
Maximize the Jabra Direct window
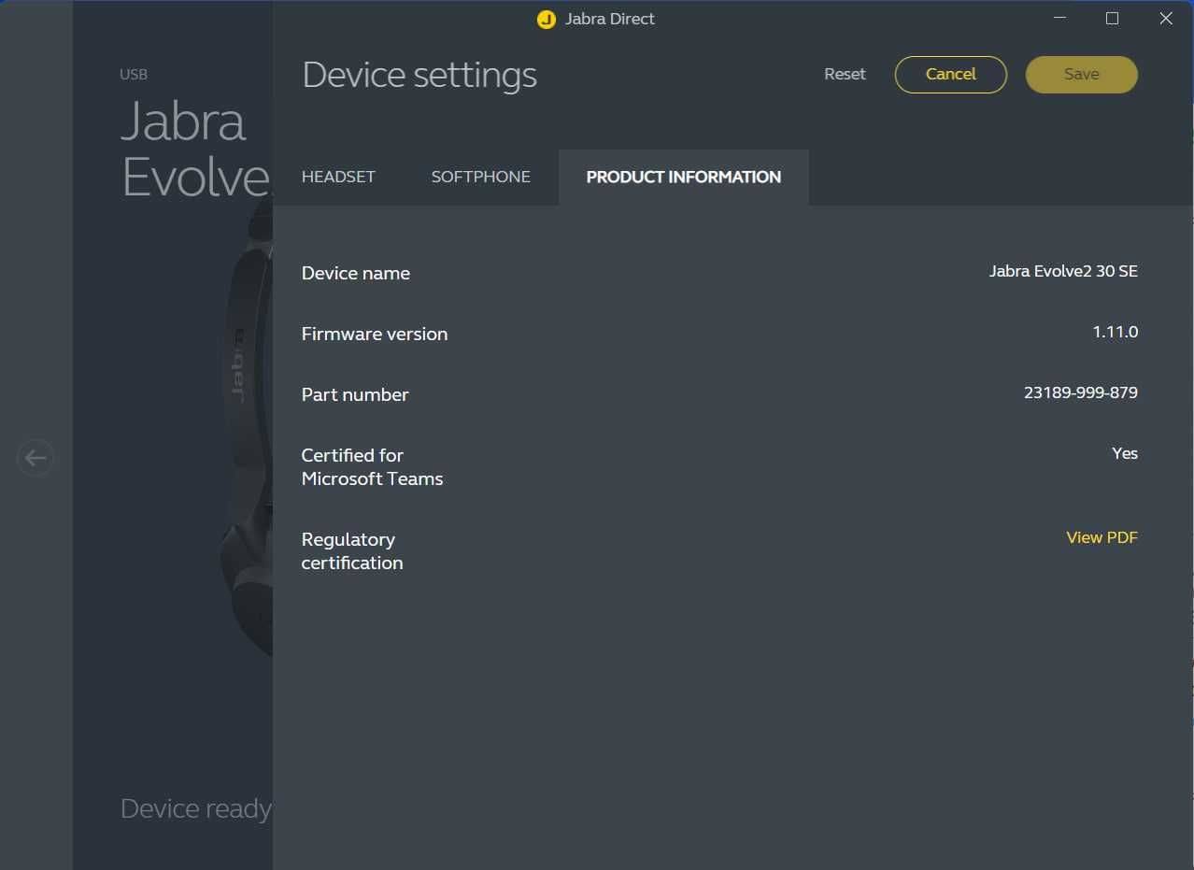tap(1112, 18)
